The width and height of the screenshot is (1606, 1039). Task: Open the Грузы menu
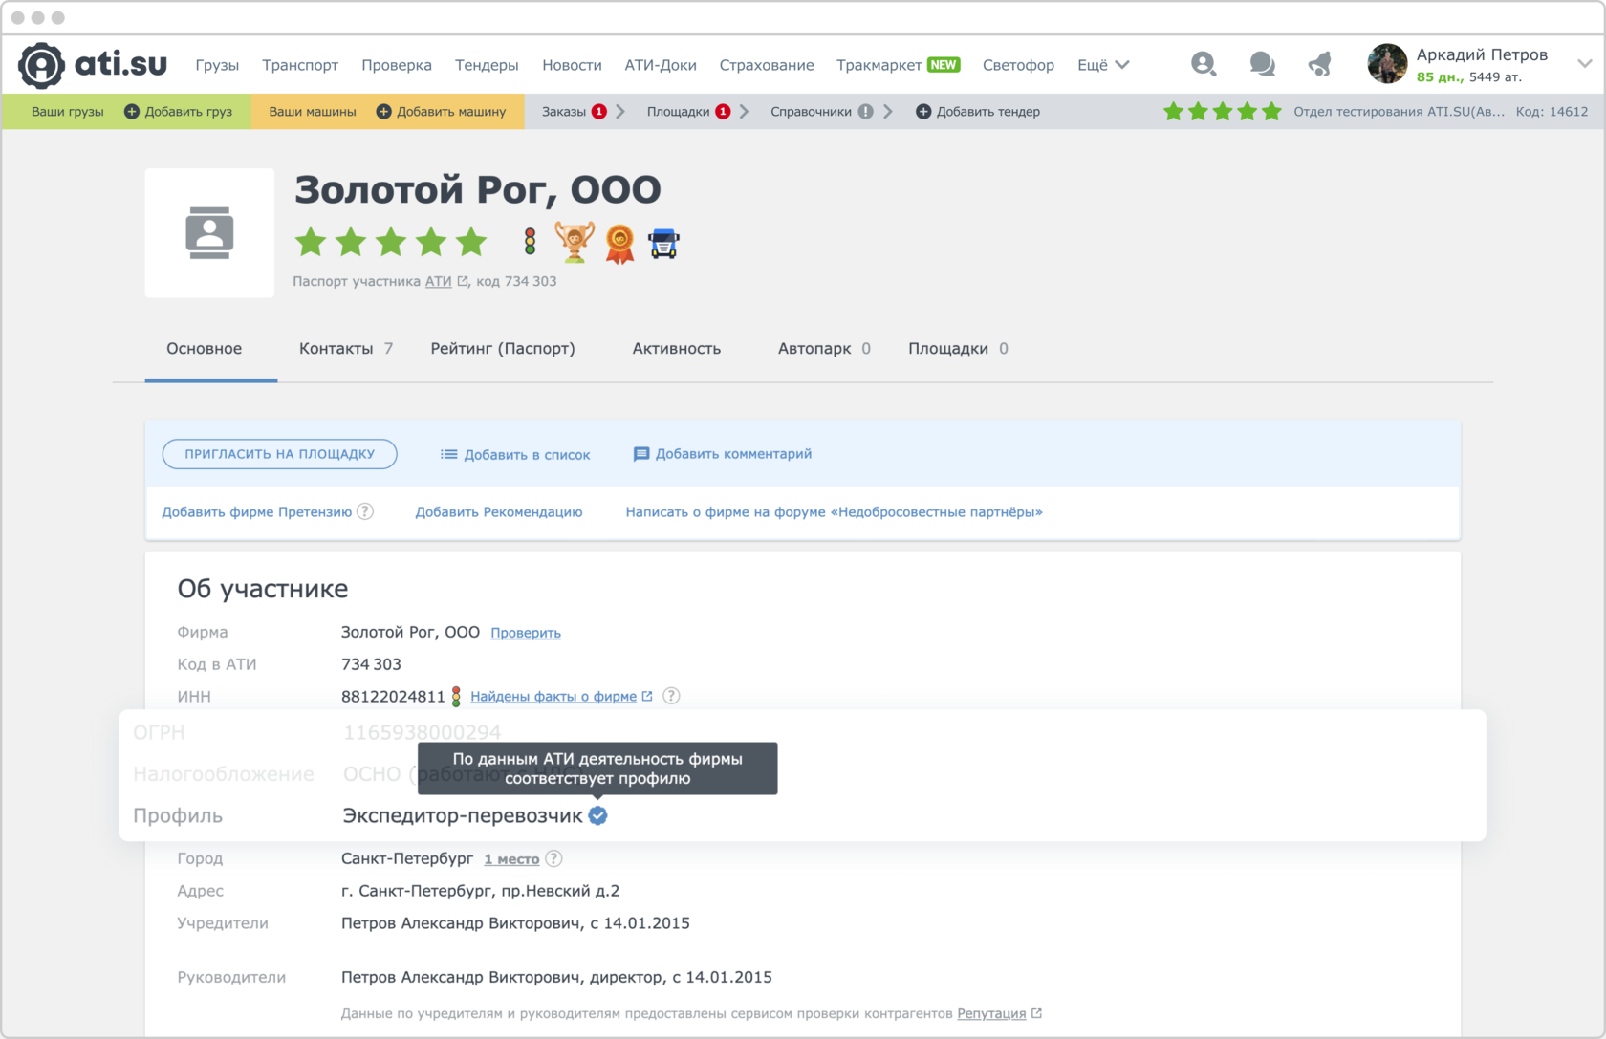[217, 65]
